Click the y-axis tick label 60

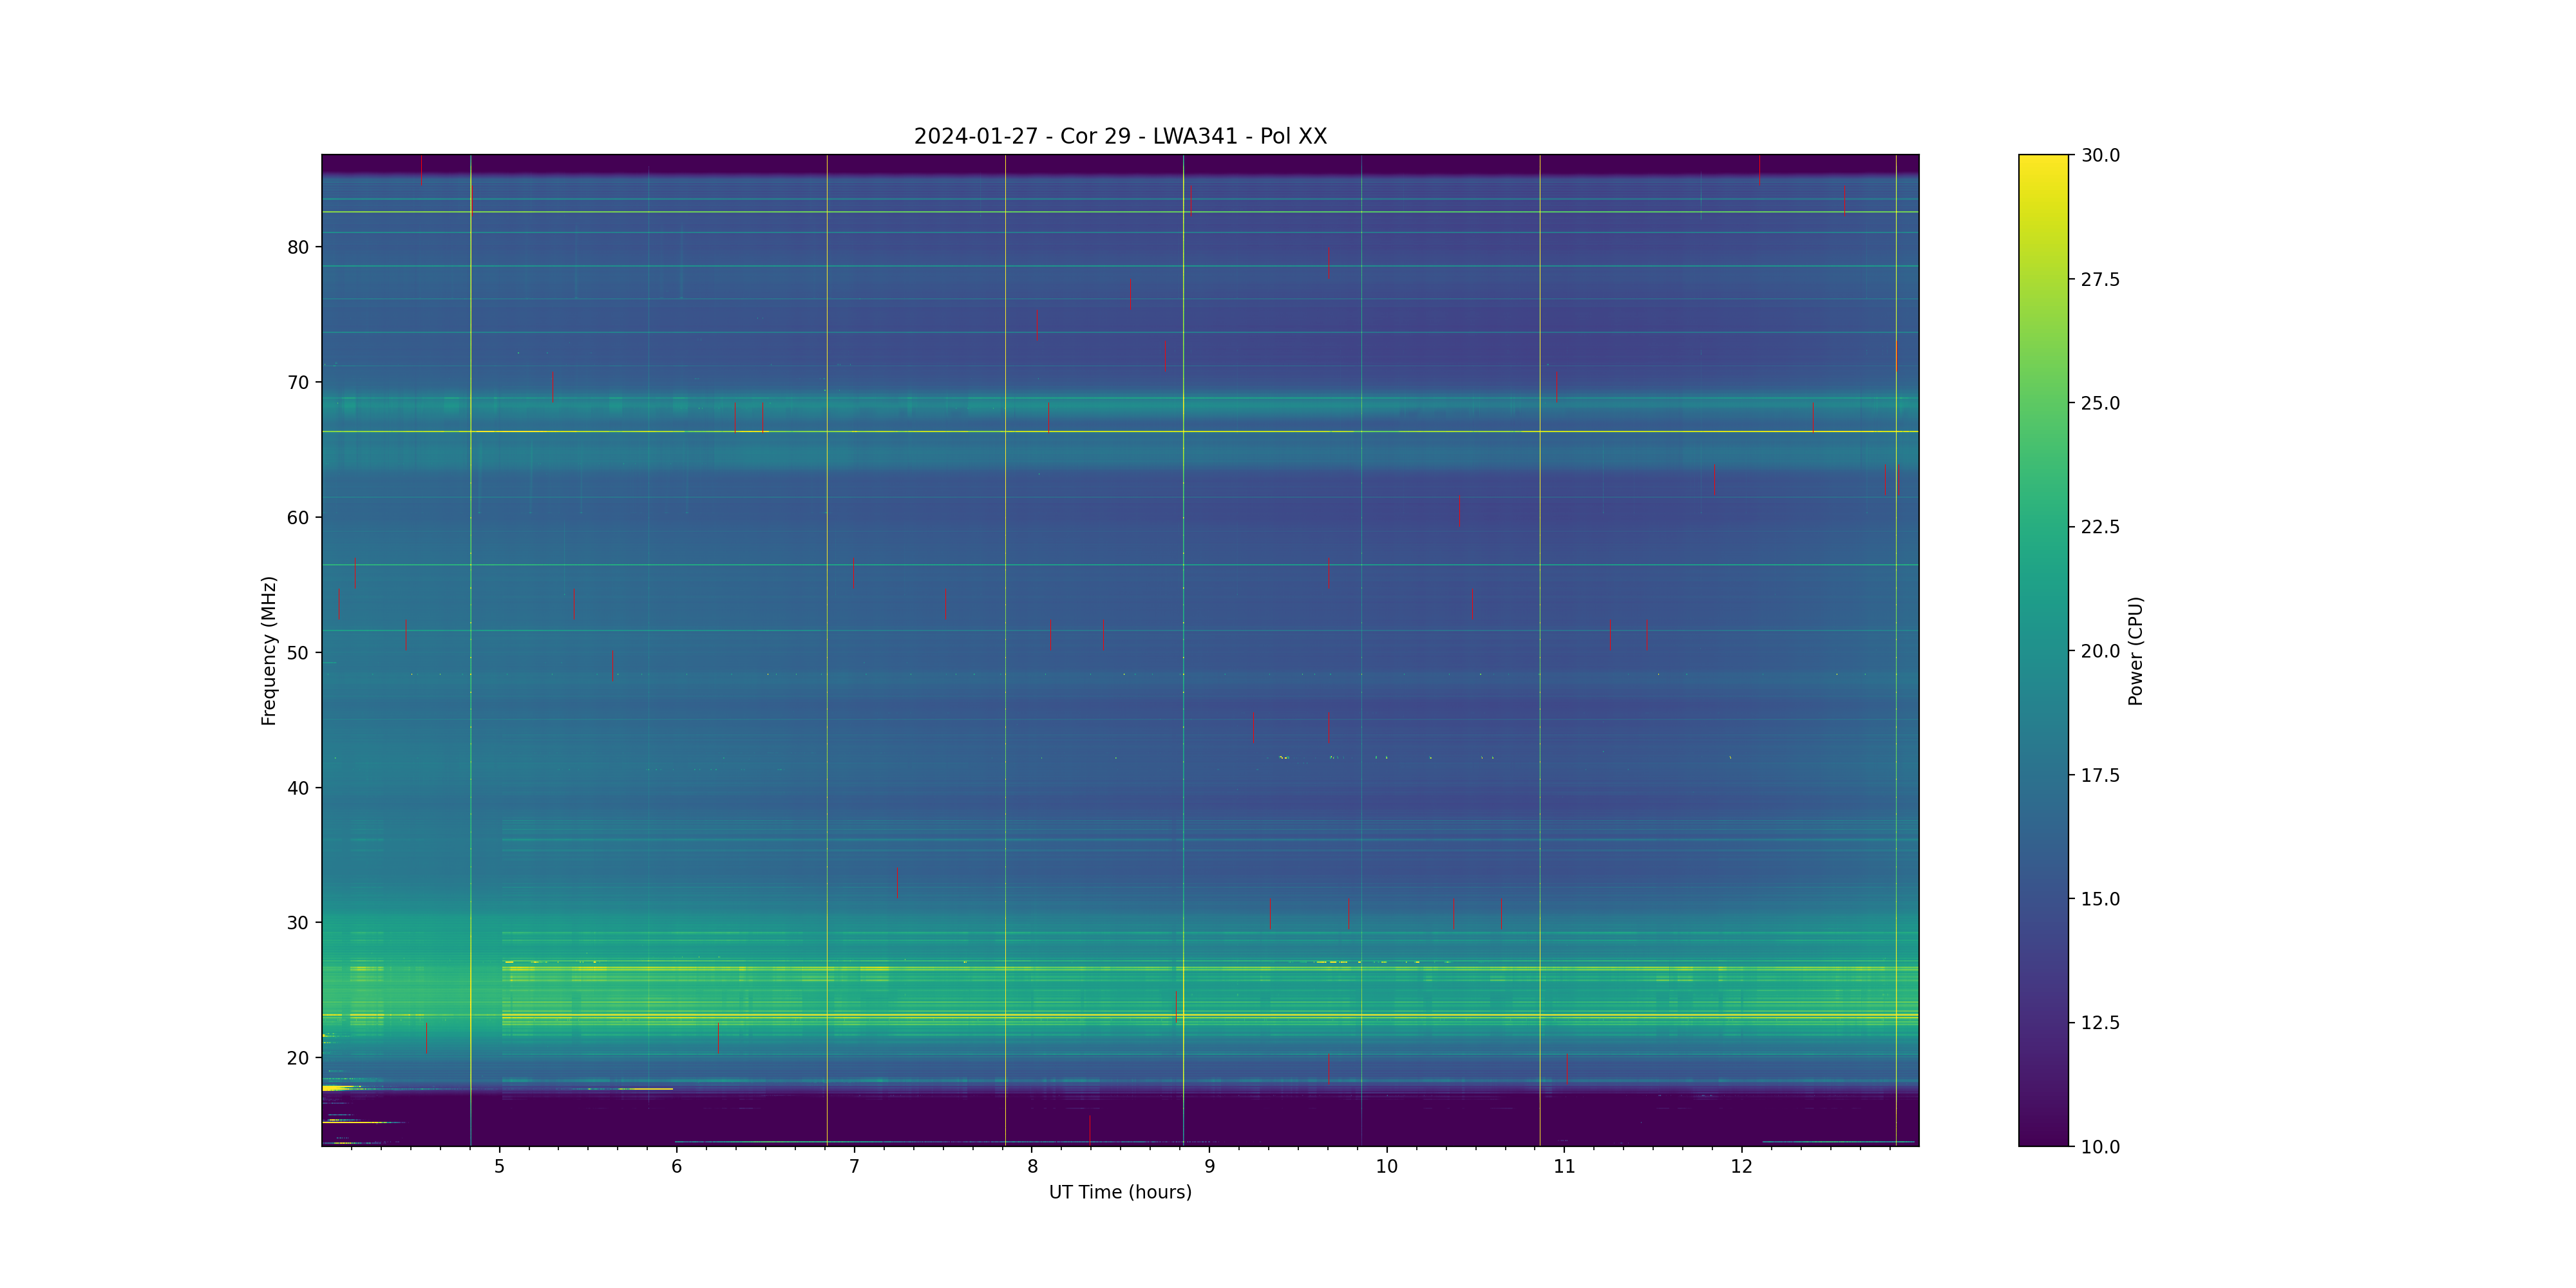[x=298, y=518]
